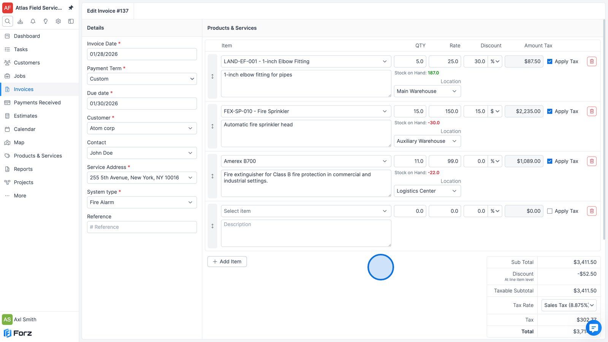Click the pin icon next to Atlas Field Services
The width and height of the screenshot is (608, 342).
(x=71, y=8)
